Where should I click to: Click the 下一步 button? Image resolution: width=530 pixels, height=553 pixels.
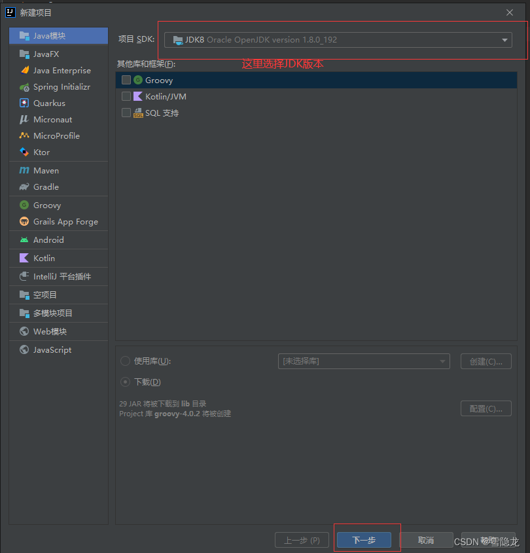364,540
